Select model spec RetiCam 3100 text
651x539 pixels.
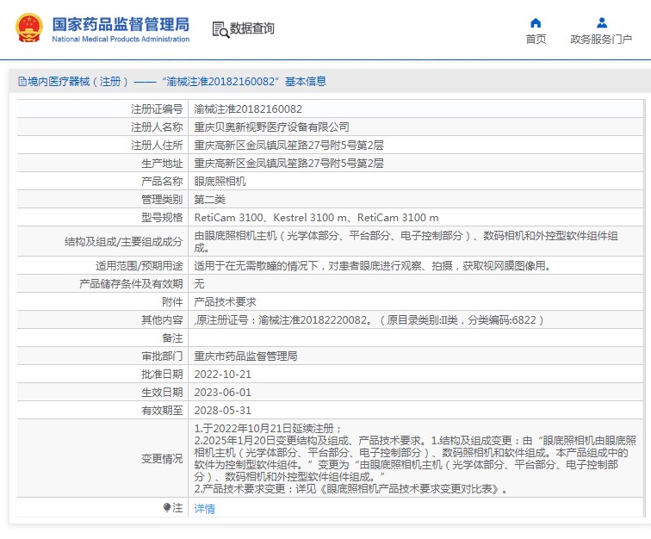click(316, 218)
